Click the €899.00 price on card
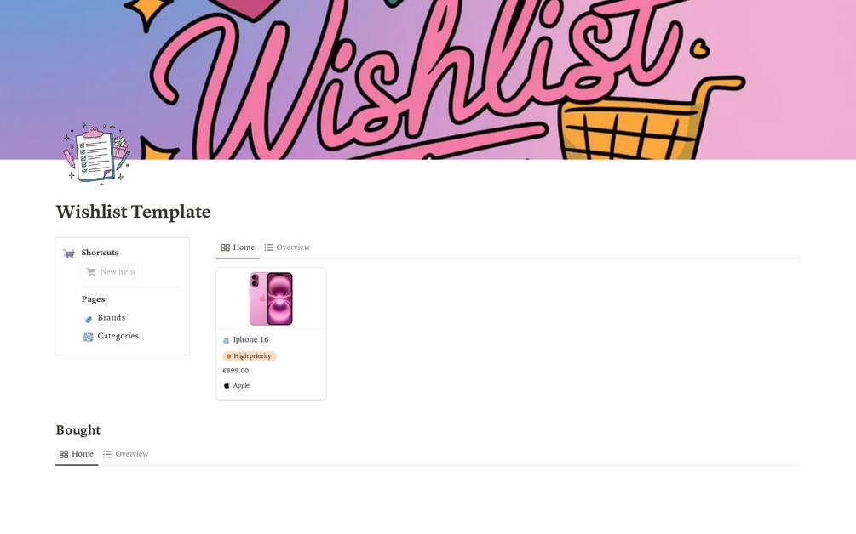Screen dimensions: 856x534 (x=236, y=371)
